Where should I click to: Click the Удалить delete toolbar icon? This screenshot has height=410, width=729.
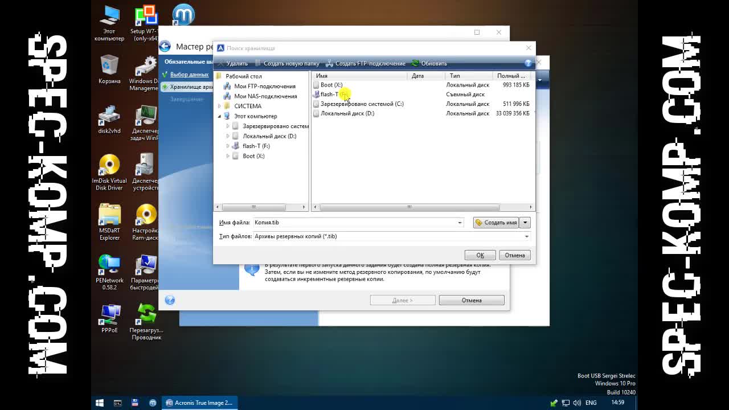click(221, 63)
